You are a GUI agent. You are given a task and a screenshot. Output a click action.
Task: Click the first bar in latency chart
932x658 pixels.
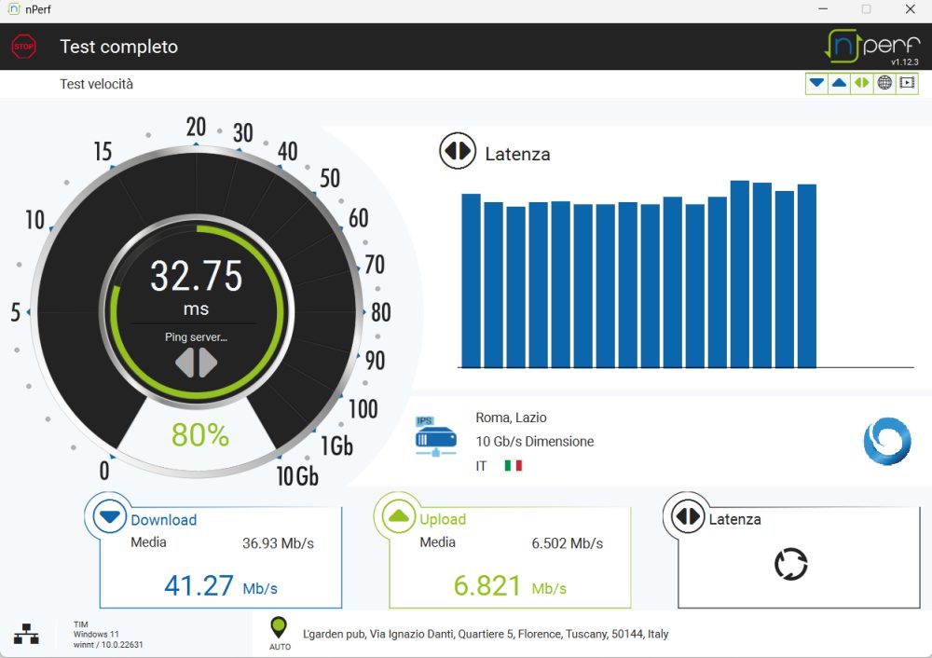coord(472,281)
